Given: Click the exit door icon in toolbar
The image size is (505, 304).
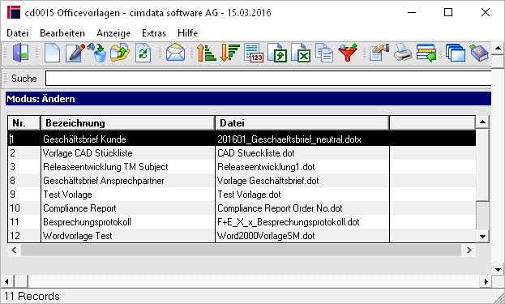Looking at the screenshot, I should tap(20, 53).
